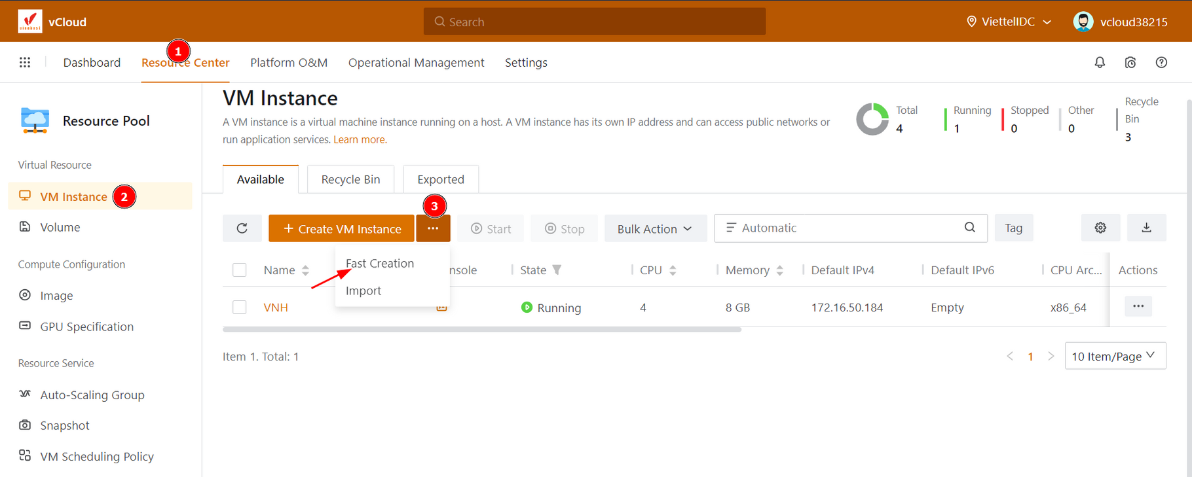1192x477 pixels.
Task: Click the top Search input field
Action: (x=594, y=22)
